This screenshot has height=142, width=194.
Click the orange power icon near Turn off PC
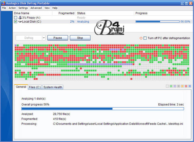click(141, 38)
